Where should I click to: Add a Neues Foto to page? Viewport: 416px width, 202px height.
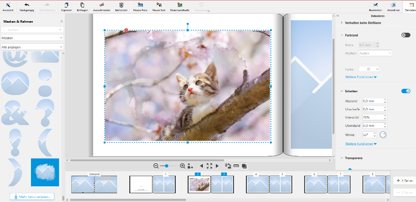(141, 6)
